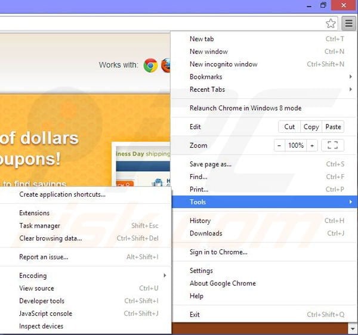Open Downloads from the menu
Screen dimensions: 358x335
pos(264,233)
